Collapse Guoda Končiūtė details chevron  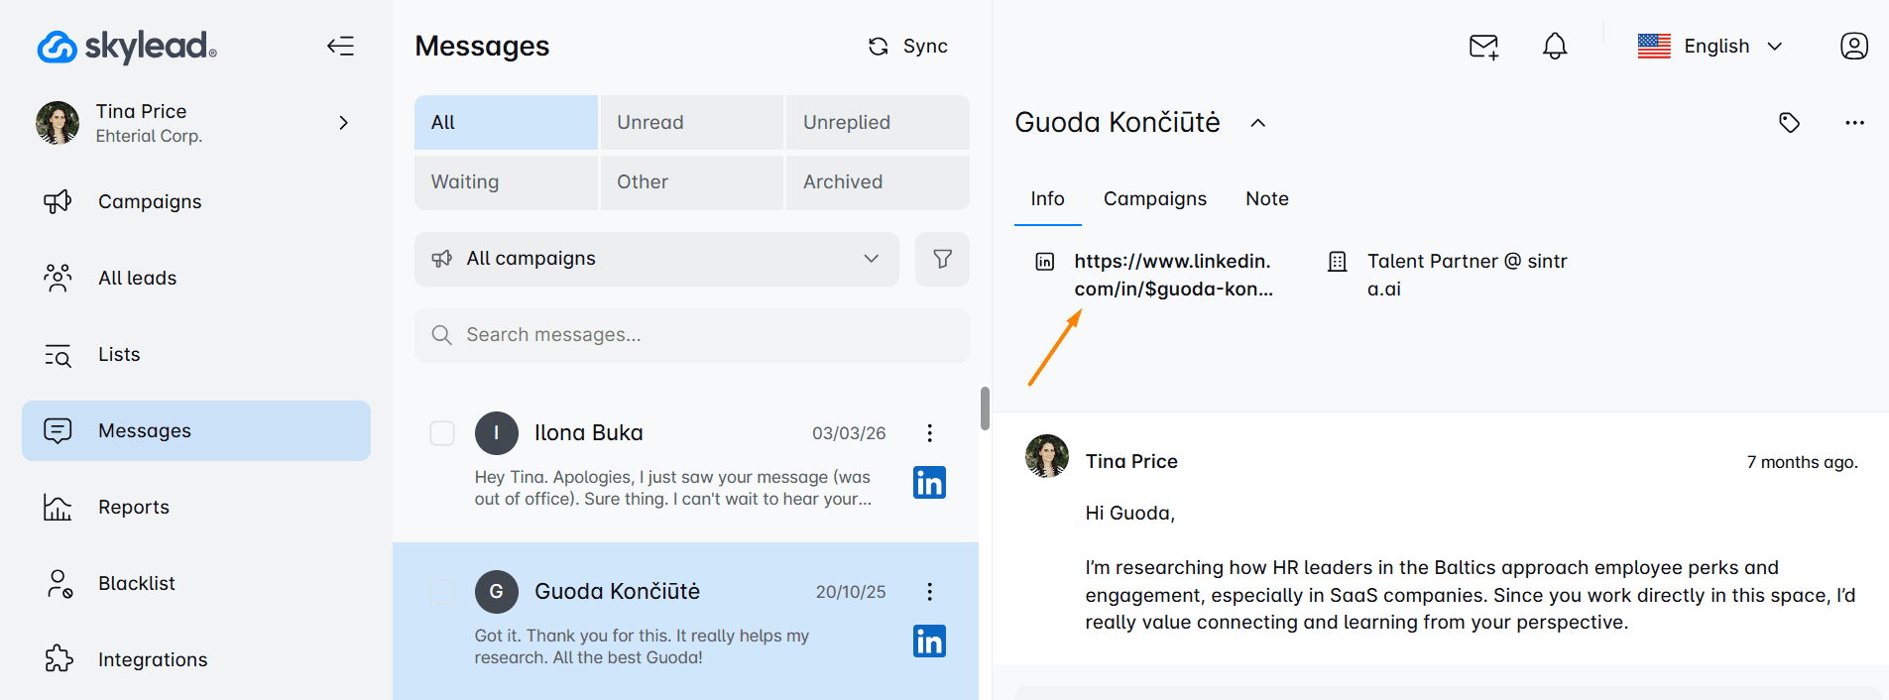click(x=1258, y=123)
